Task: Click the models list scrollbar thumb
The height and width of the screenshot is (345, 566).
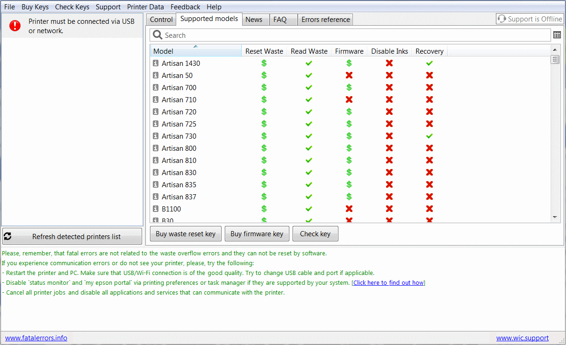Action: pyautogui.click(x=555, y=59)
